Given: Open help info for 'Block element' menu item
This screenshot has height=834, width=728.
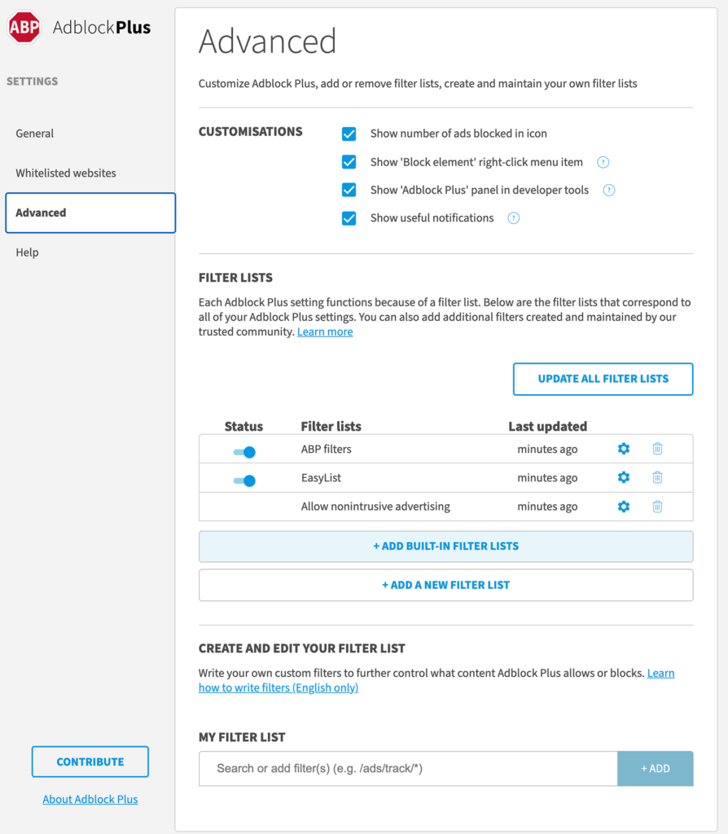Looking at the screenshot, I should click(x=603, y=162).
